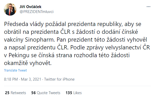Open the @PREZIDENTmluvci handle
The width and height of the screenshot is (155, 97).
tap(36, 12)
